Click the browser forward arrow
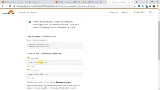 6,6
